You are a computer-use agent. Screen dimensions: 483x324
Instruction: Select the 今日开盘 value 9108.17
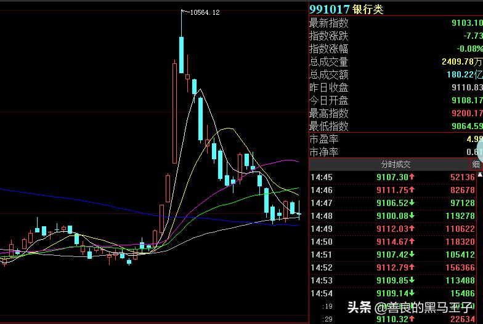467,100
